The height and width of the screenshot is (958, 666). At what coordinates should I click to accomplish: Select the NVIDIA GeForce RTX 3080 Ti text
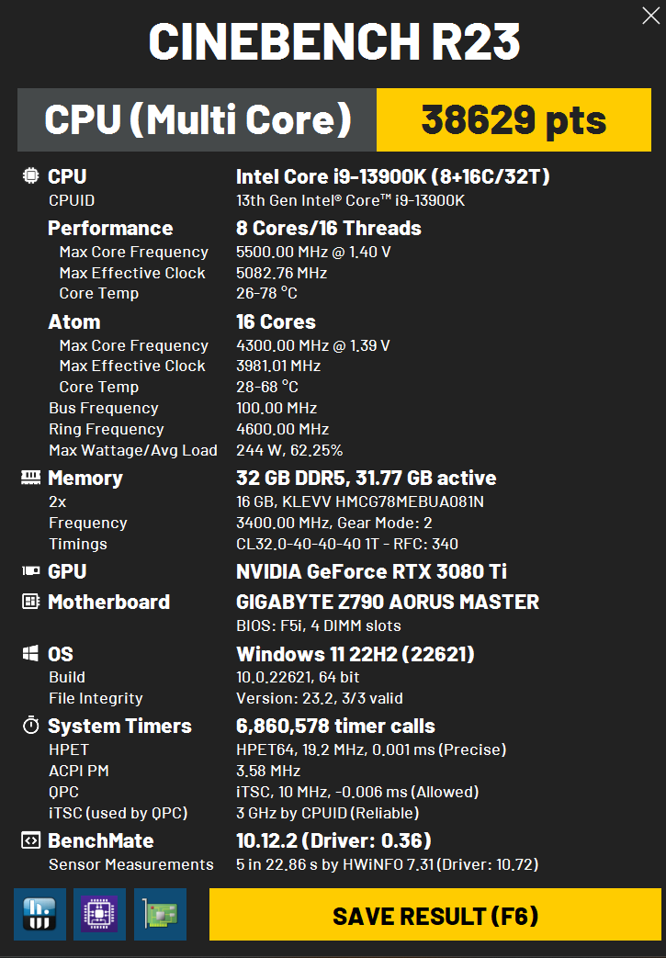click(371, 571)
